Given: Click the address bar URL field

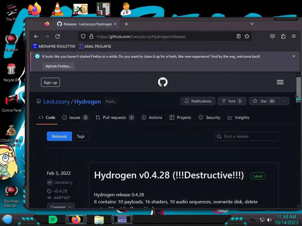Looking at the screenshot, I should click(165, 36).
